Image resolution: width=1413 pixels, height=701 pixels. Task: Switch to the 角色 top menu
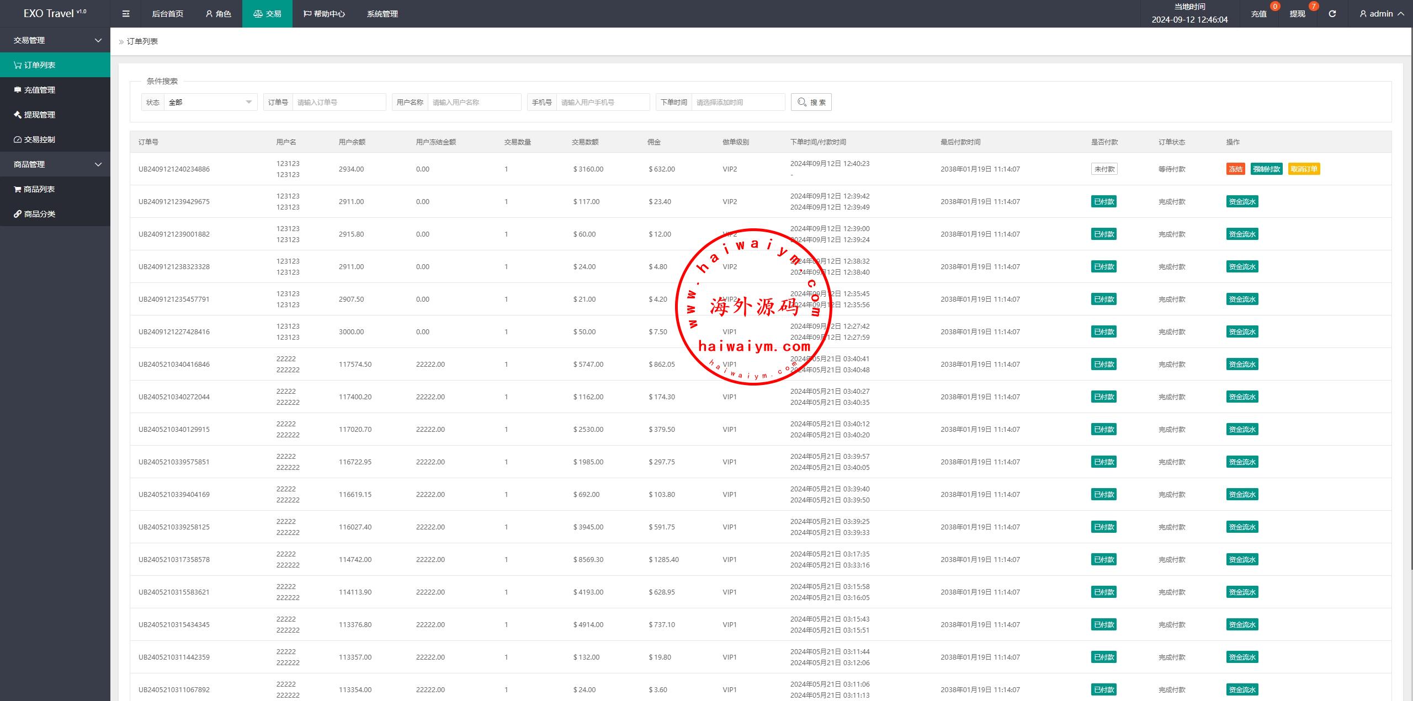(x=218, y=14)
